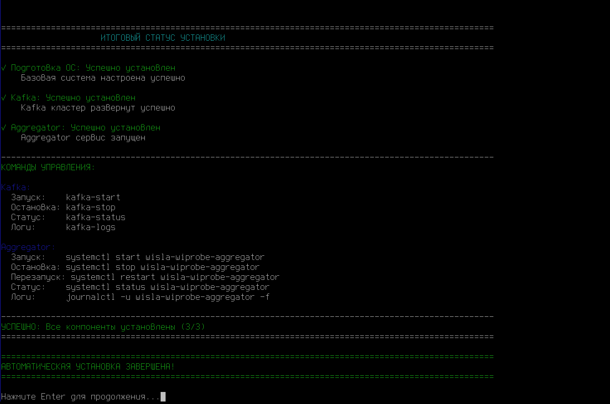Click the kafka-start command text
The image size is (610, 404).
click(x=93, y=197)
